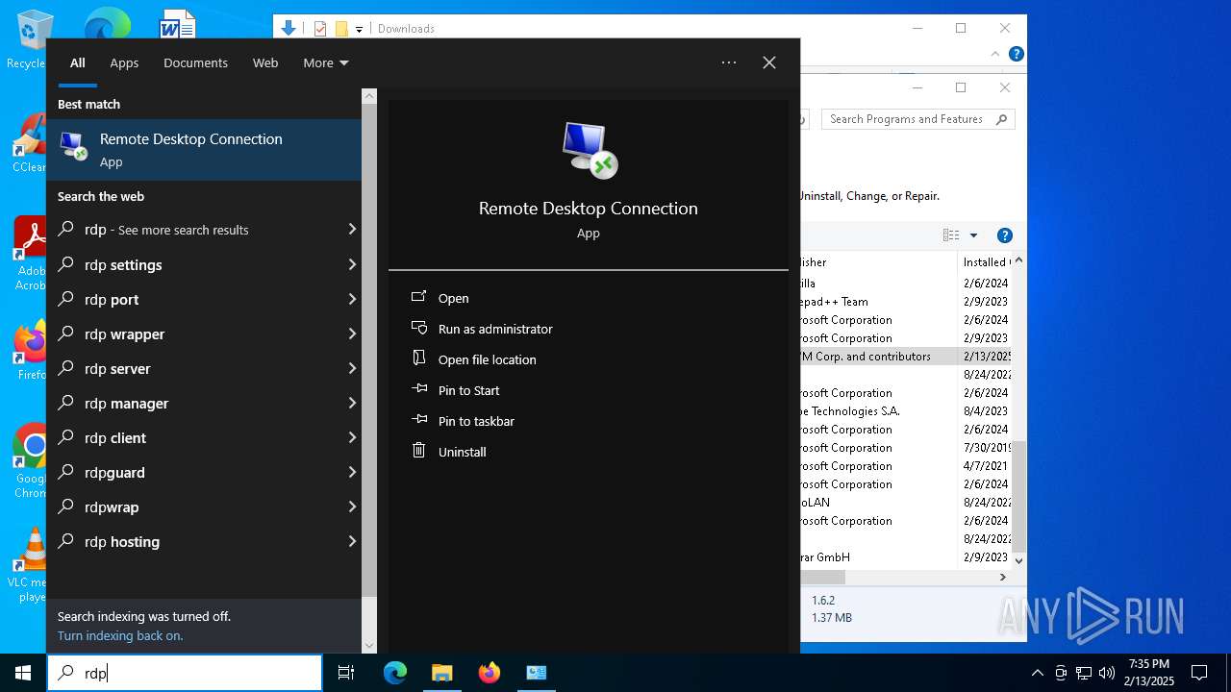Screen dimensions: 1231x692
Task: Click the Pin to Start pin icon
Action: click(x=418, y=389)
